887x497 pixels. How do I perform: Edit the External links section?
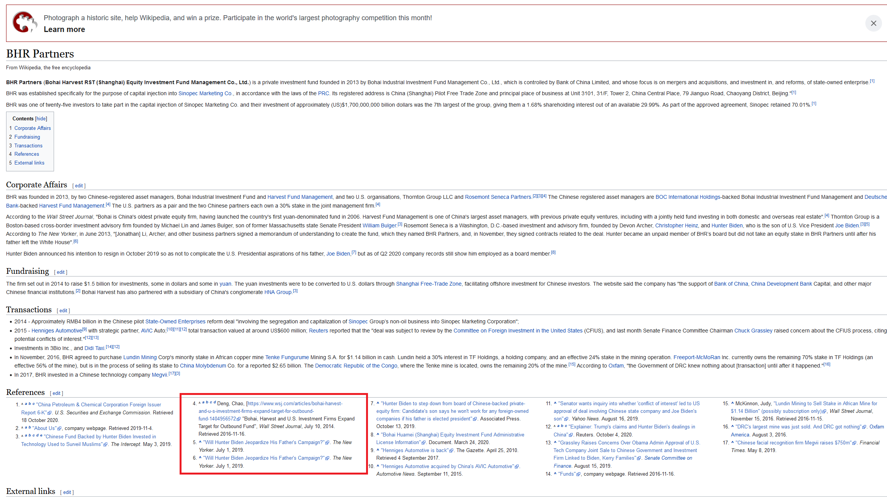[67, 492]
